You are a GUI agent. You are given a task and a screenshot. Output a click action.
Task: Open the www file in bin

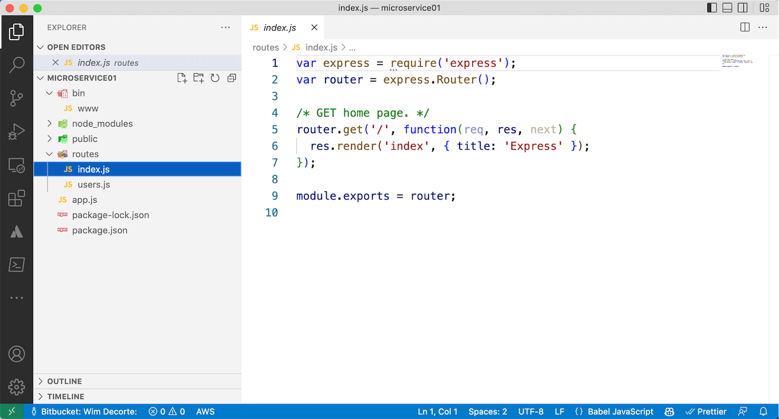coord(137,108)
